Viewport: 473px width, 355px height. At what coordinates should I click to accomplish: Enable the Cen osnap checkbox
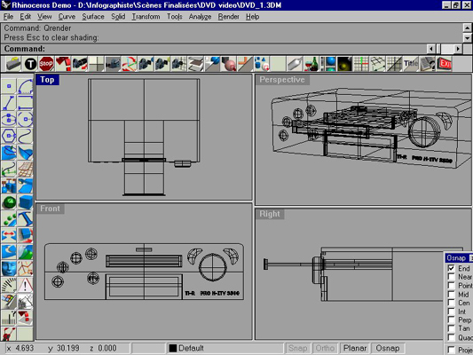pos(452,303)
